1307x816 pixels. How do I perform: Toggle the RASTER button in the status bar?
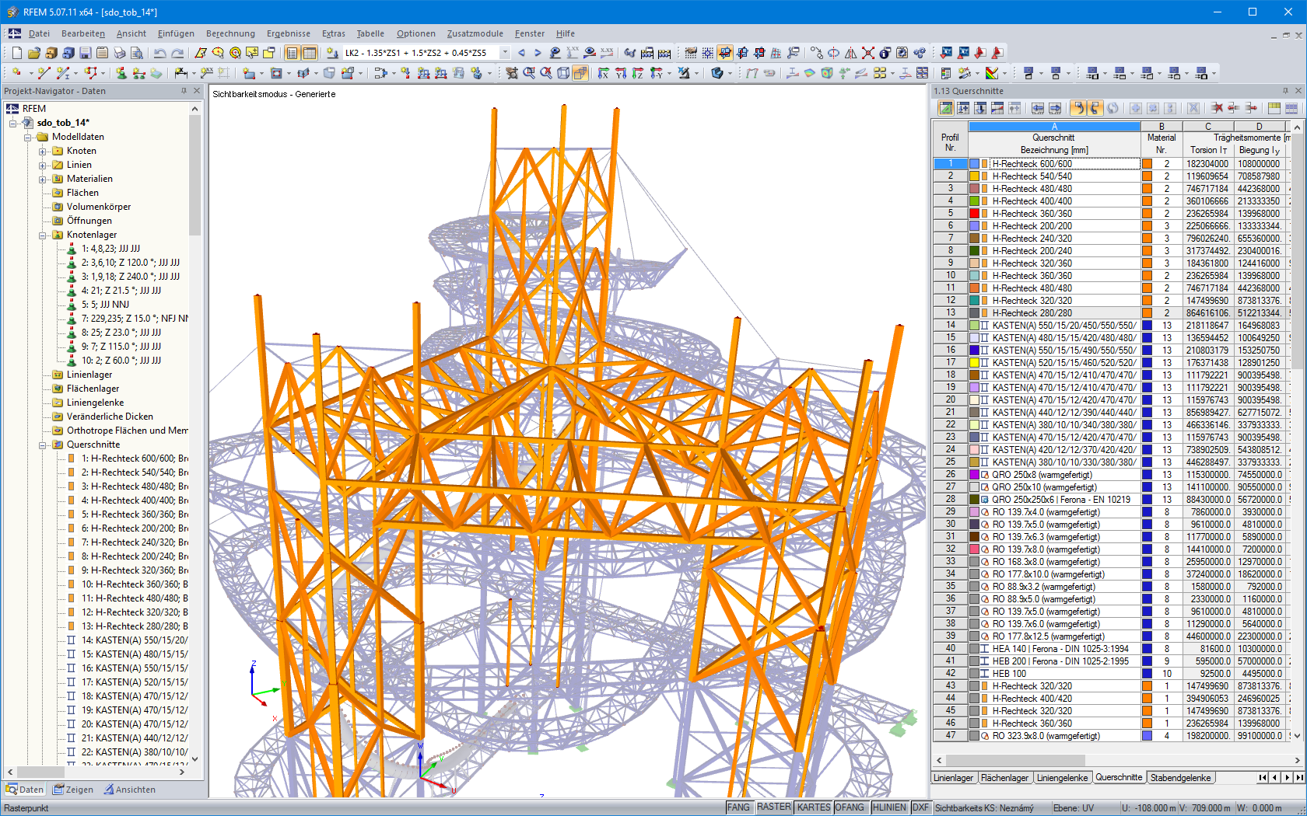pyautogui.click(x=774, y=807)
